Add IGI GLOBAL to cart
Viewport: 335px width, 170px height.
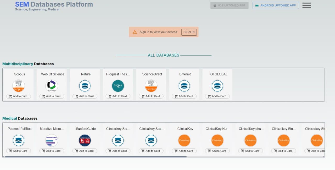(x=217, y=96)
